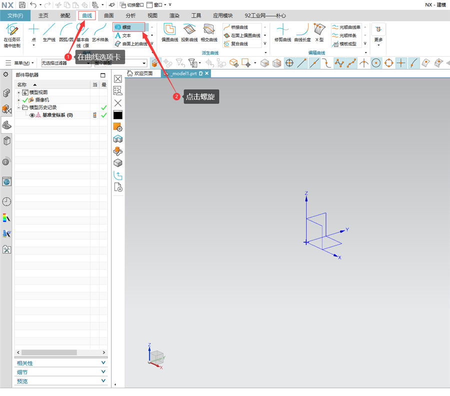Image resolution: width=450 pixels, height=396 pixels.
Task: Toggle Snap to Midpoint option
Action: coord(314,63)
